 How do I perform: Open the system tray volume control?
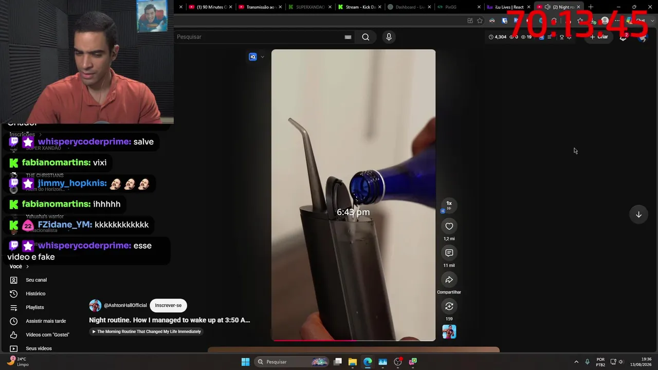click(621, 362)
